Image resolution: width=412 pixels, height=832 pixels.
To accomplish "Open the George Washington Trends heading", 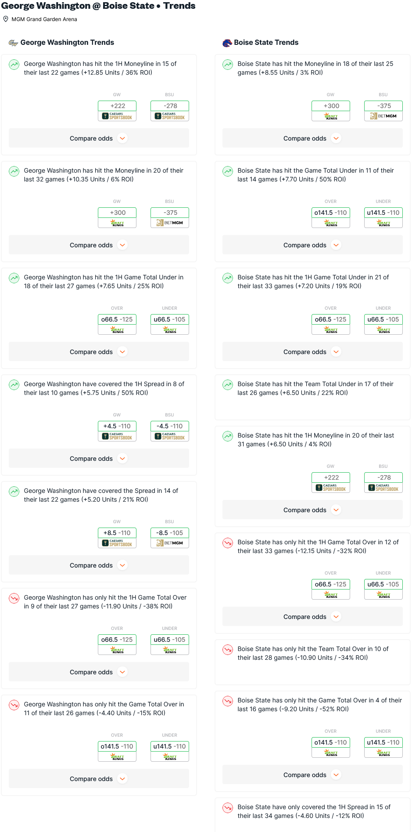I will (67, 43).
